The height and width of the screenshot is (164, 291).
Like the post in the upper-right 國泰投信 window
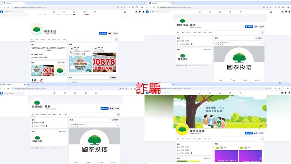pyautogui.click(x=221, y=80)
